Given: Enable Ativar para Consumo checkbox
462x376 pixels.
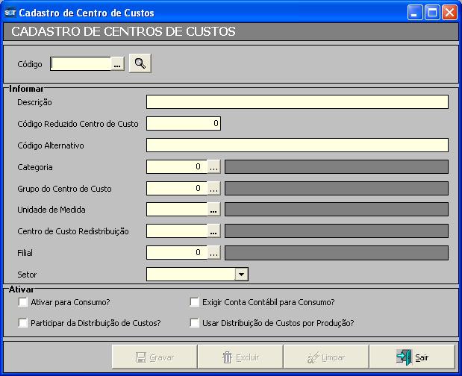Looking at the screenshot, I should click(23, 303).
